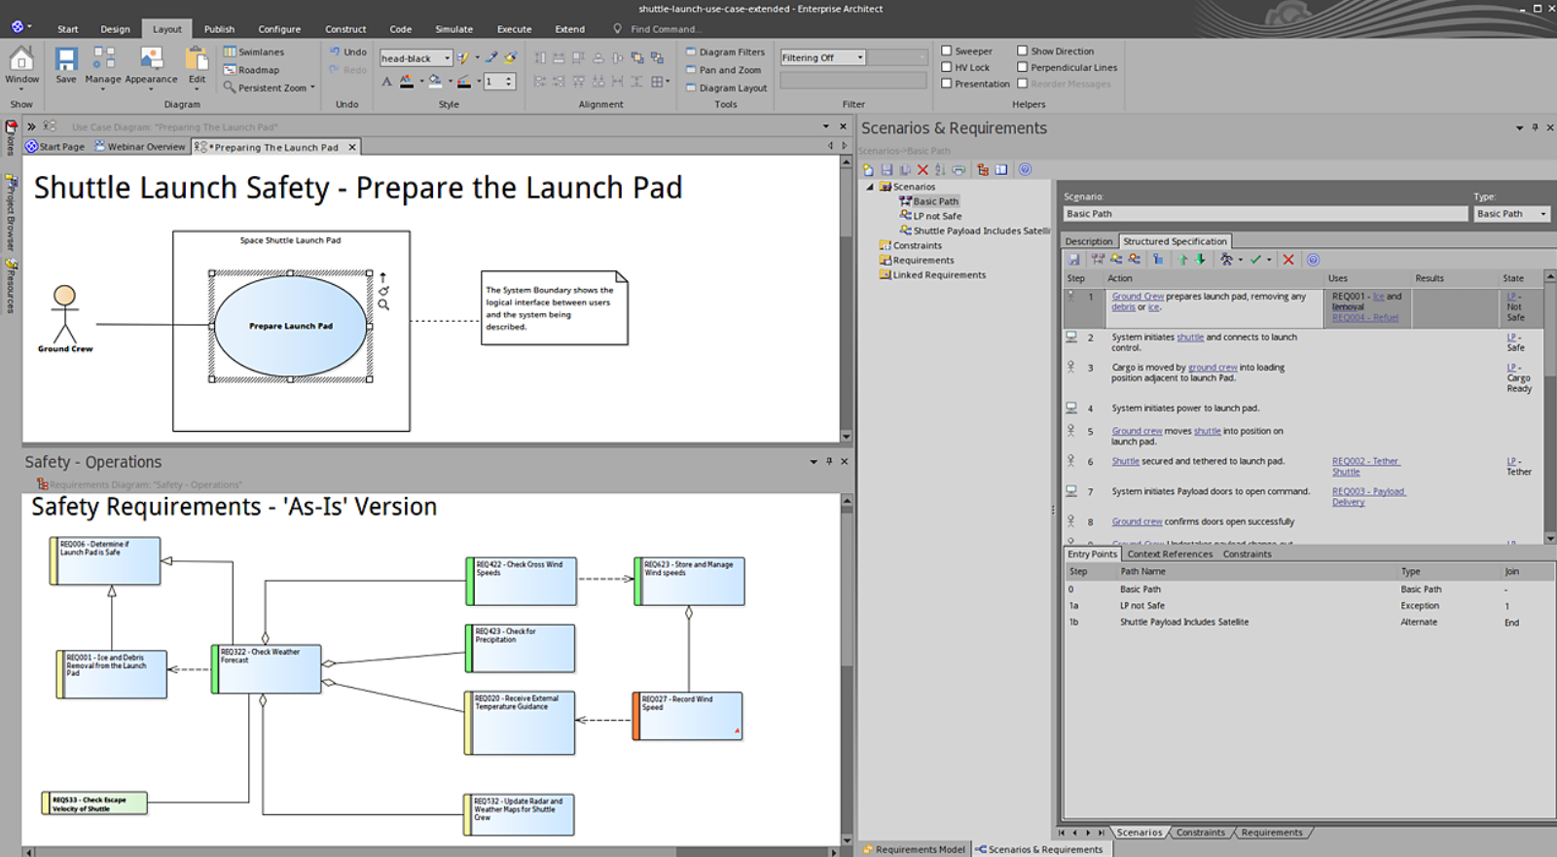Click the Save diagram icon in the ribbon
Image resolution: width=1557 pixels, height=857 pixels.
tap(65, 59)
